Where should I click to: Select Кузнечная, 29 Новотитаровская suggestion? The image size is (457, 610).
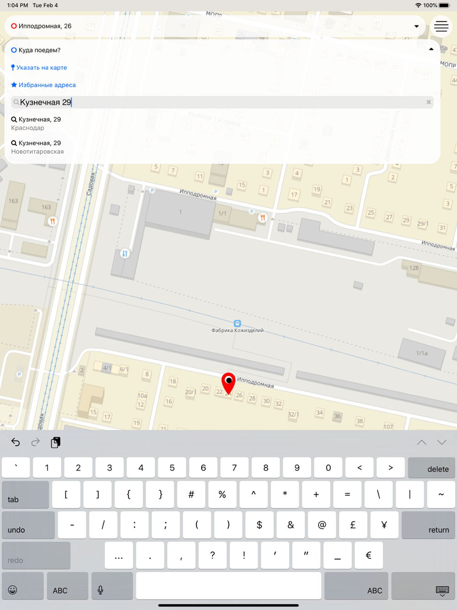point(222,147)
